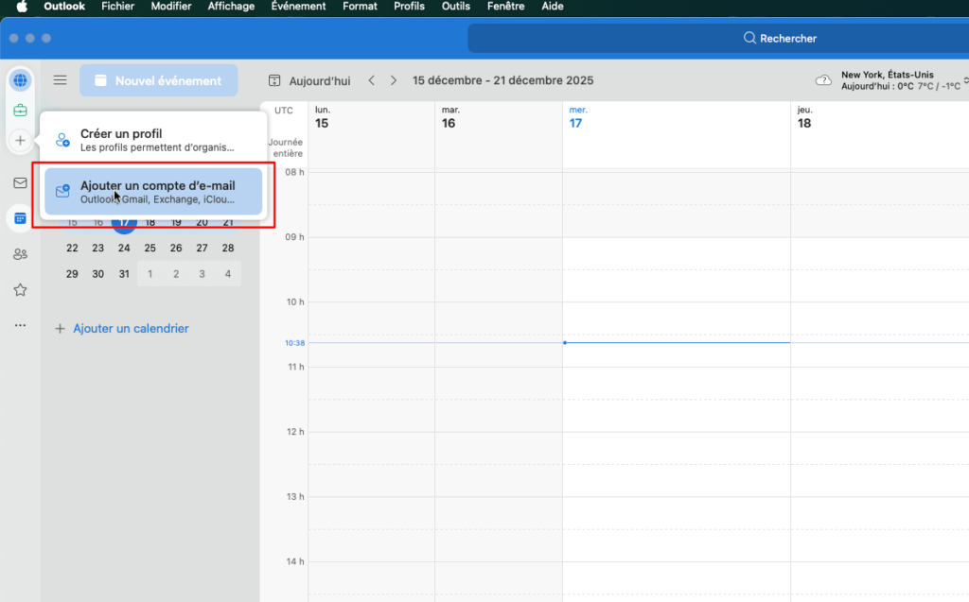The width and height of the screenshot is (969, 602).
Task: Click the weather cloud icon
Action: (x=823, y=80)
